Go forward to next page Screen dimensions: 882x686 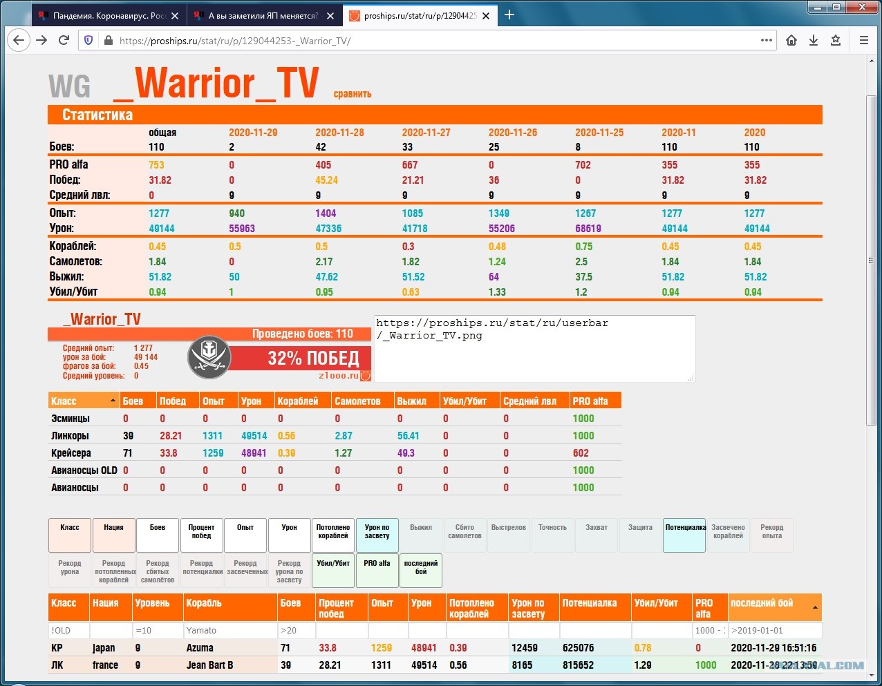41,40
